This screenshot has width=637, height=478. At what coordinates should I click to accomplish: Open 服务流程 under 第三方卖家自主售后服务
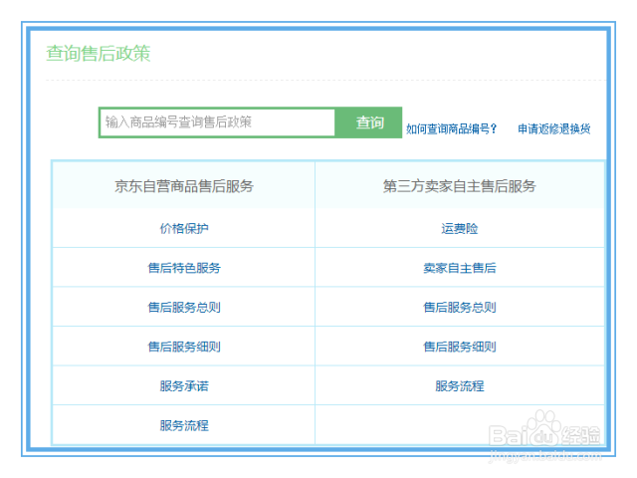tap(460, 386)
